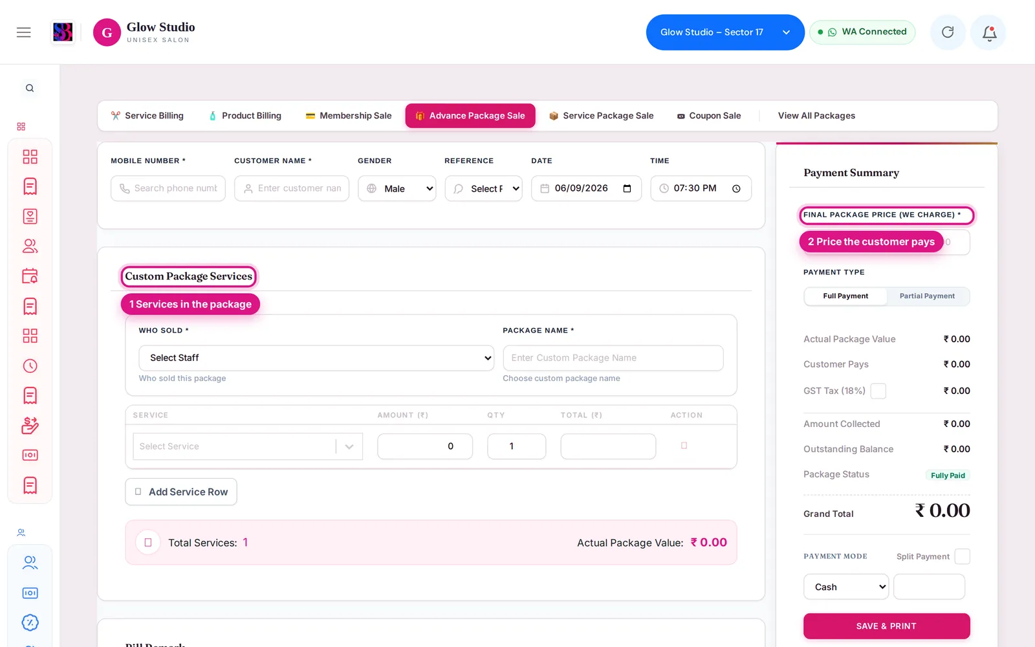Expand the Reference select dropdown
Viewport: 1035px width, 647px height.
(x=483, y=188)
